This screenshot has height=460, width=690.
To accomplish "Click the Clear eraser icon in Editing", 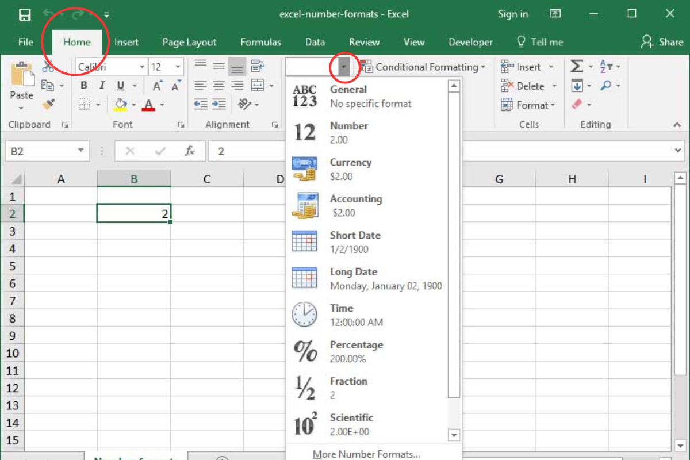I will point(577,104).
